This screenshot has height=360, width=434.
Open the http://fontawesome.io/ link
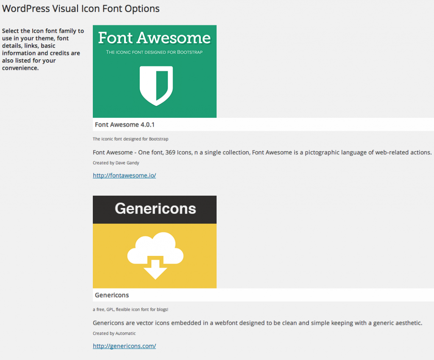(x=124, y=175)
